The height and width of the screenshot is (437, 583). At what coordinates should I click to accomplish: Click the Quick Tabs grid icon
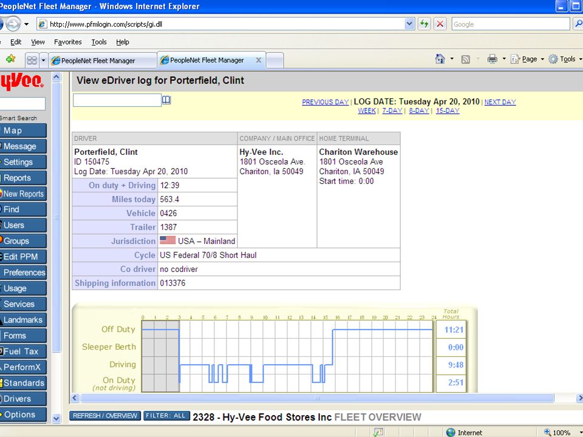click(x=32, y=60)
